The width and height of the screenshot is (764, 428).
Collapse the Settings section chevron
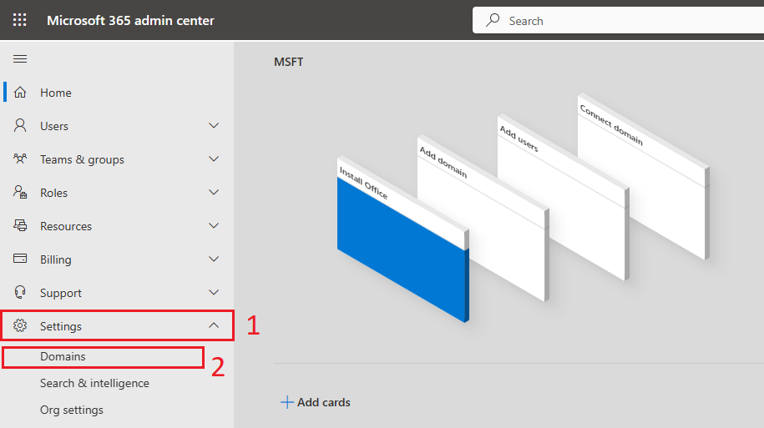214,325
